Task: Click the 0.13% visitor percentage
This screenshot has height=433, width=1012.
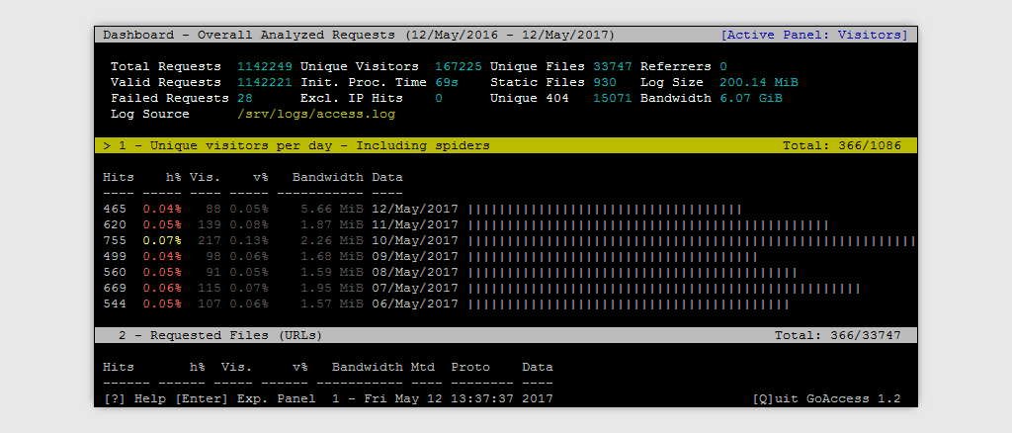Action: click(x=249, y=240)
